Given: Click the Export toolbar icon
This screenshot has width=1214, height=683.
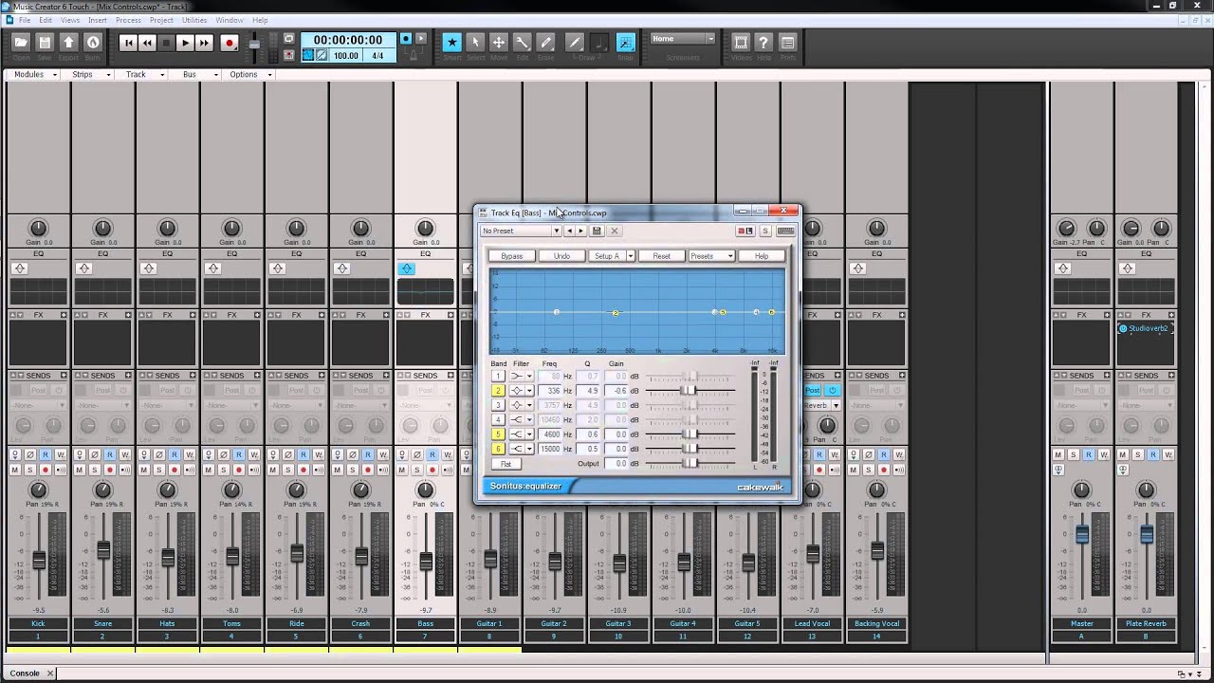Looking at the screenshot, I should coord(68,43).
